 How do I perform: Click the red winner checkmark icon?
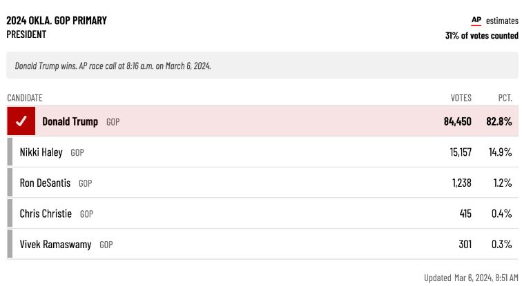pos(21,121)
